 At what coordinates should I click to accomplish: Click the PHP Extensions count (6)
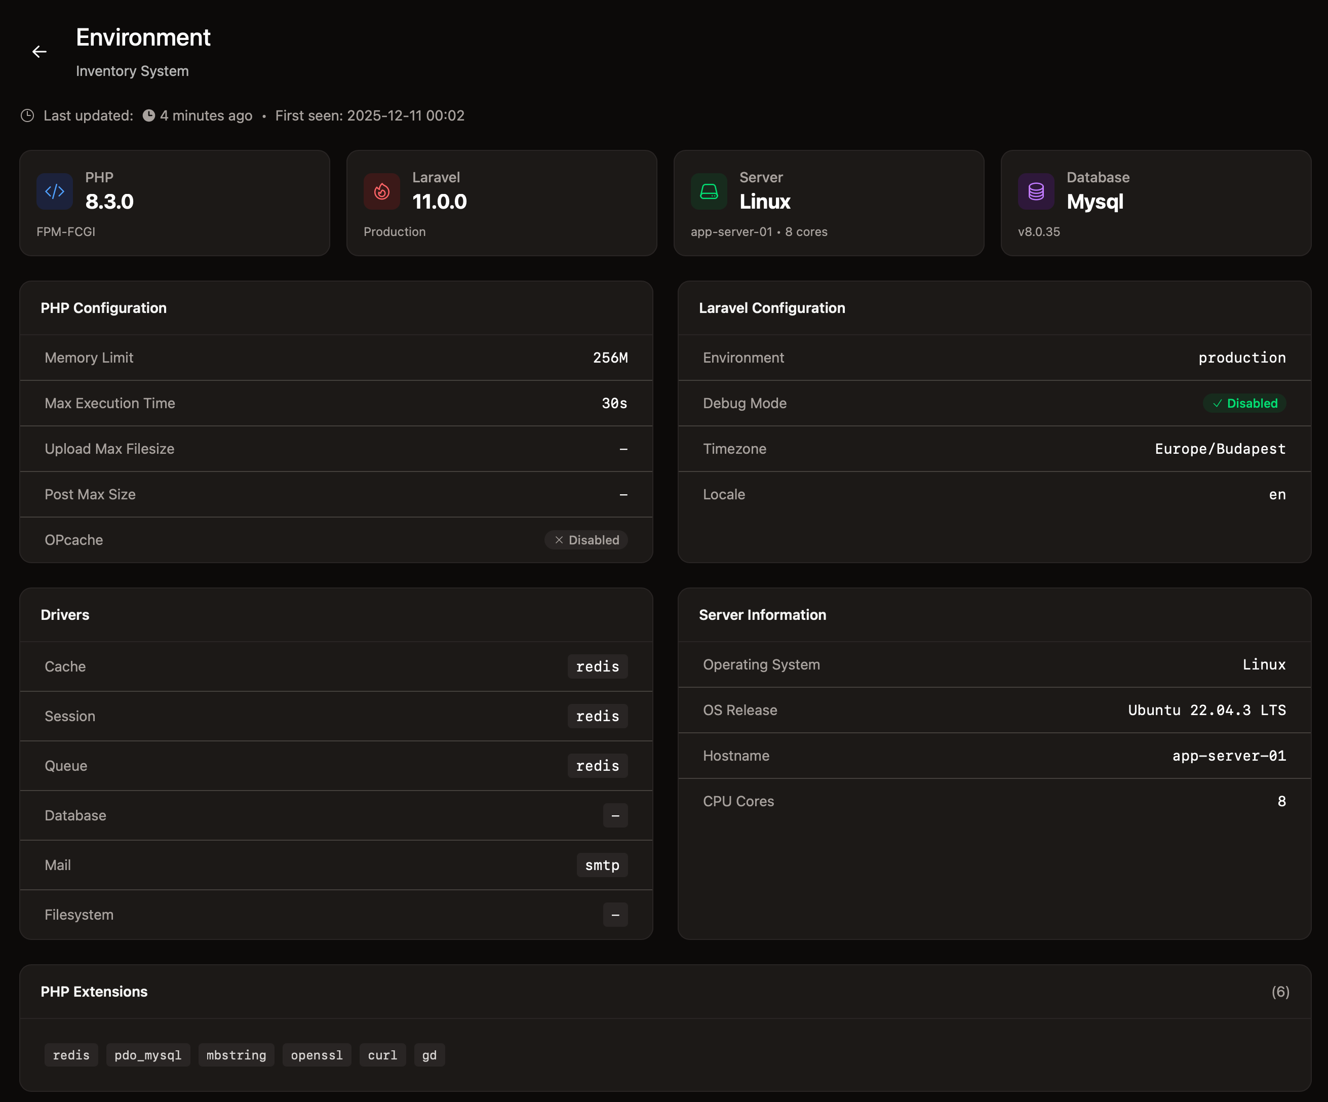coord(1280,992)
